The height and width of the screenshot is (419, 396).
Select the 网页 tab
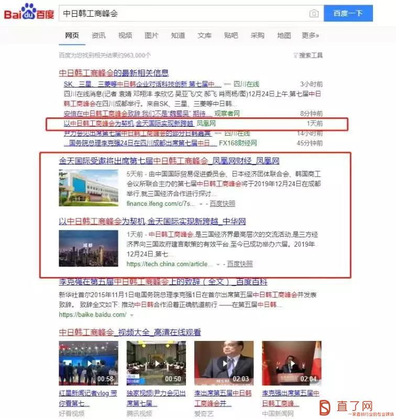point(72,35)
